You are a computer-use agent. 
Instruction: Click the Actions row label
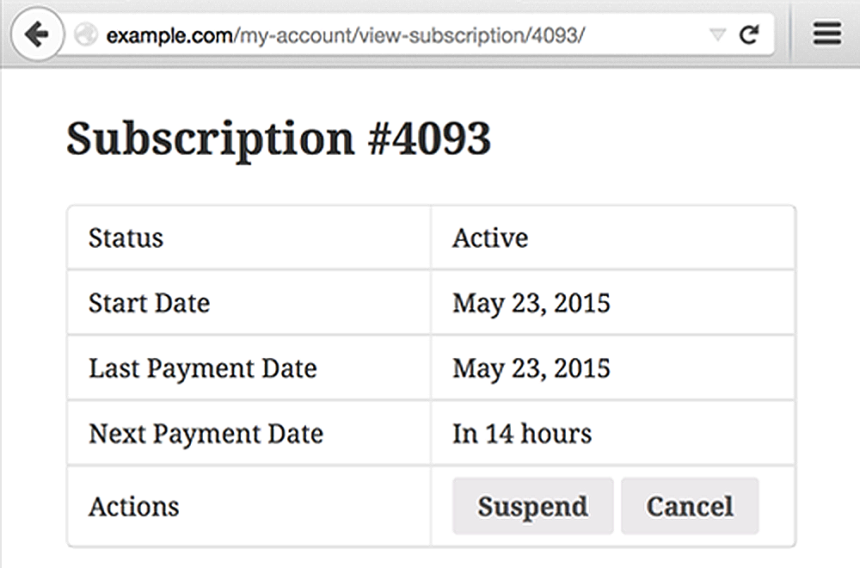[133, 506]
